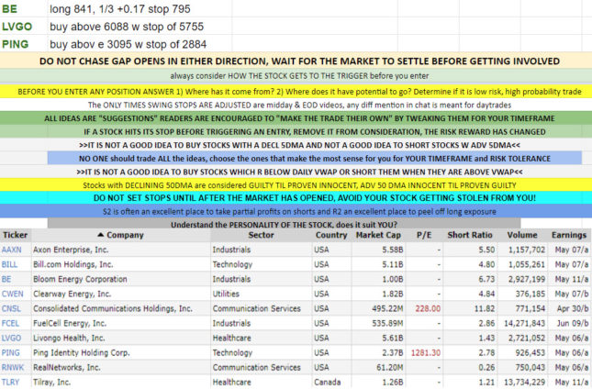Image resolution: width=592 pixels, height=389 pixels.
Task: Select Axon Enterprise, Inc. company cell
Action: [x=121, y=250]
